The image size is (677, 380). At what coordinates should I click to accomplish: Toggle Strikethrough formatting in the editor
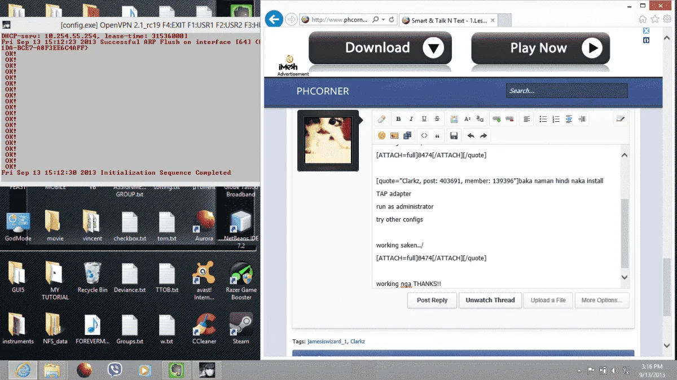pyautogui.click(x=437, y=119)
